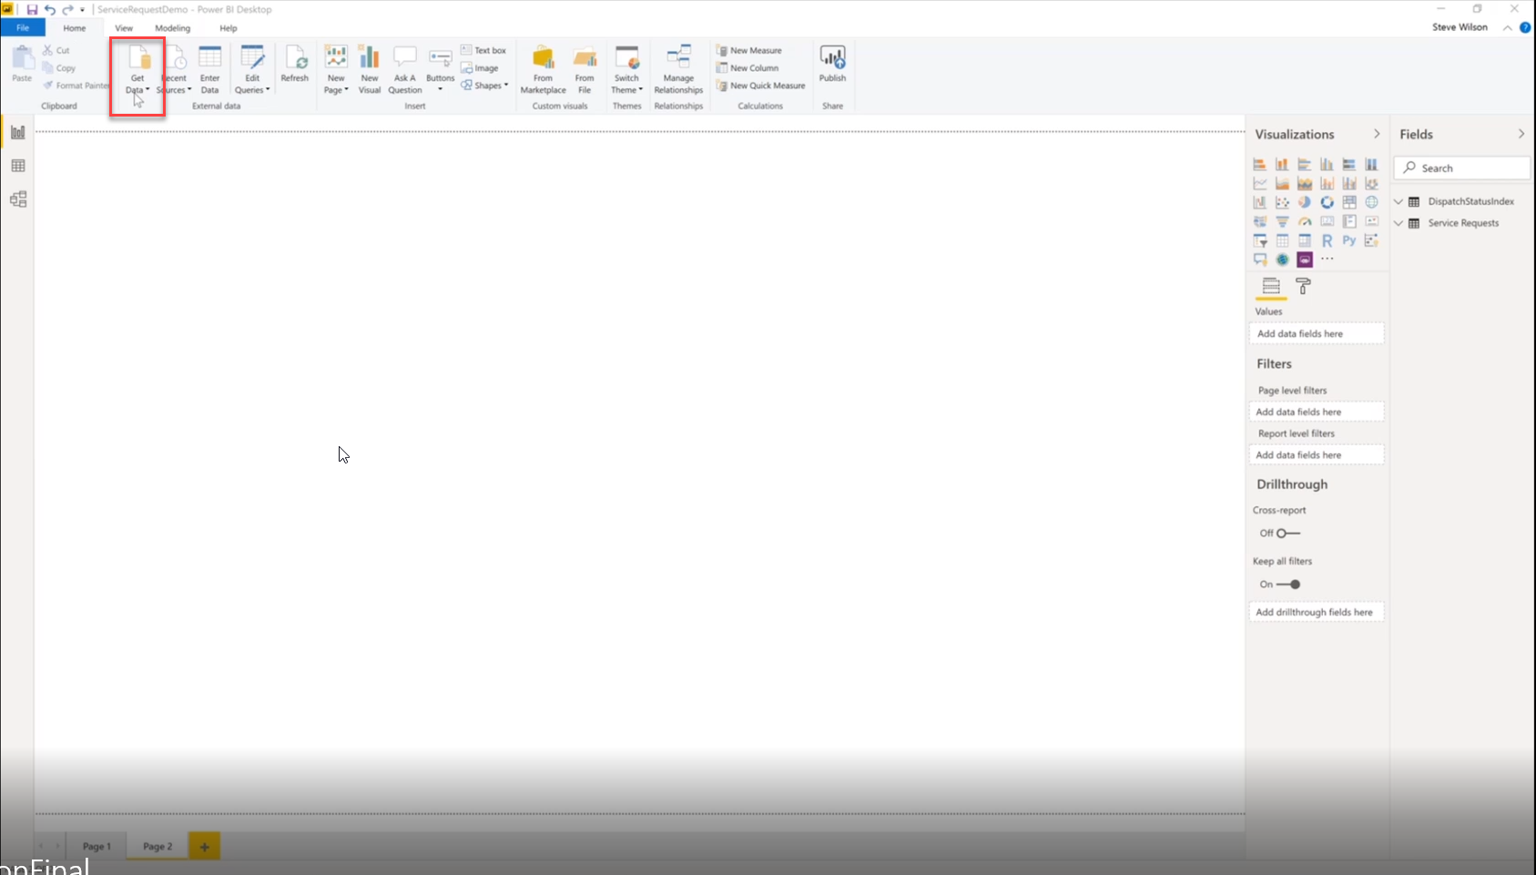The image size is (1536, 875).
Task: Select the pie chart visual
Action: click(1305, 203)
